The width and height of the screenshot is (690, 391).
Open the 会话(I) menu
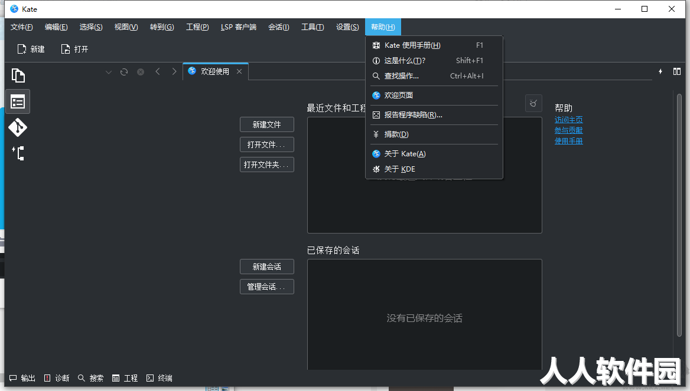pos(279,27)
